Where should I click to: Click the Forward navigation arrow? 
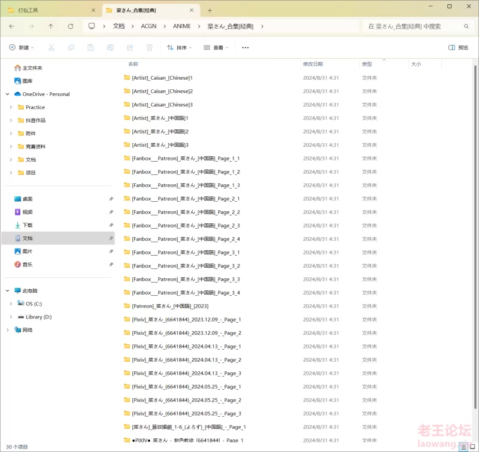[31, 26]
